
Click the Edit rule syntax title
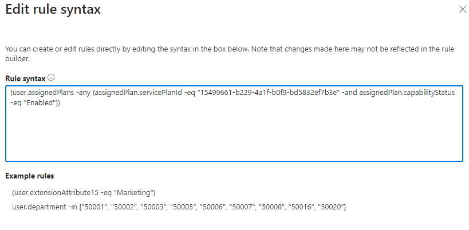tap(54, 10)
